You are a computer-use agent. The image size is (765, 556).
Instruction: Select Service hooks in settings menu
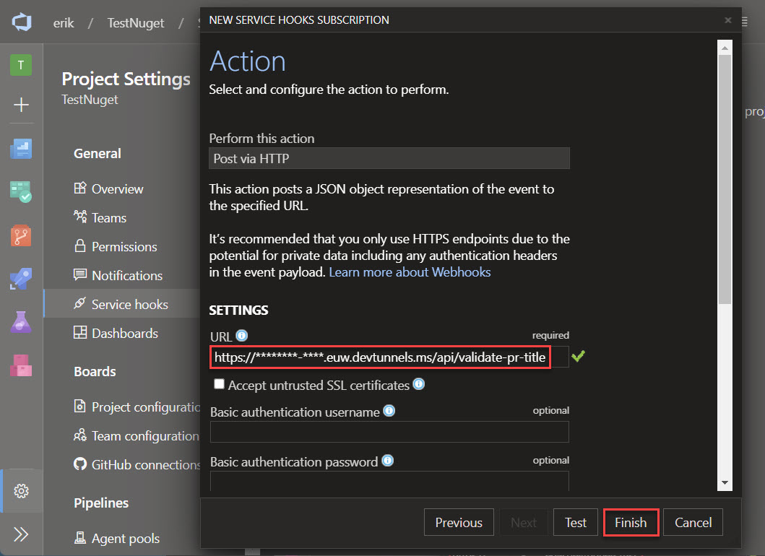pyautogui.click(x=121, y=304)
